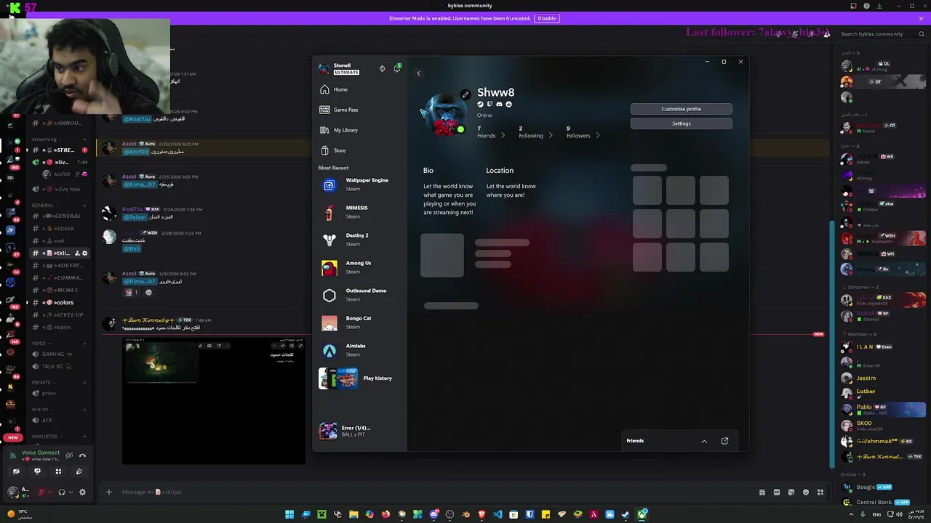Screen dimensions: 931x523
Task: Open the gift icon in Discord message bar
Action: (x=762, y=492)
